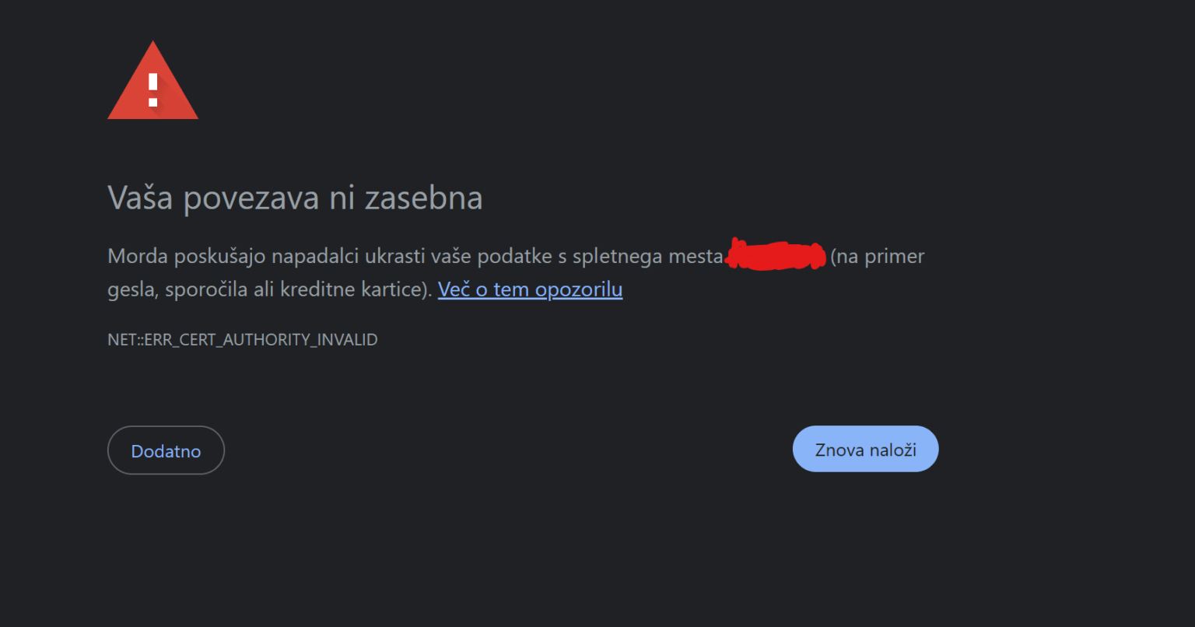Viewport: 1195px width, 627px height.
Task: Expand advanced options via 'Dodatno' button
Action: 166,450
